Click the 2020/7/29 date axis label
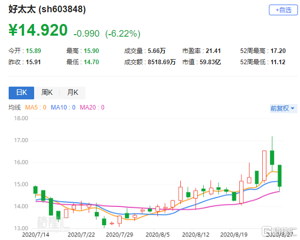300x240 pixels. click(120, 234)
